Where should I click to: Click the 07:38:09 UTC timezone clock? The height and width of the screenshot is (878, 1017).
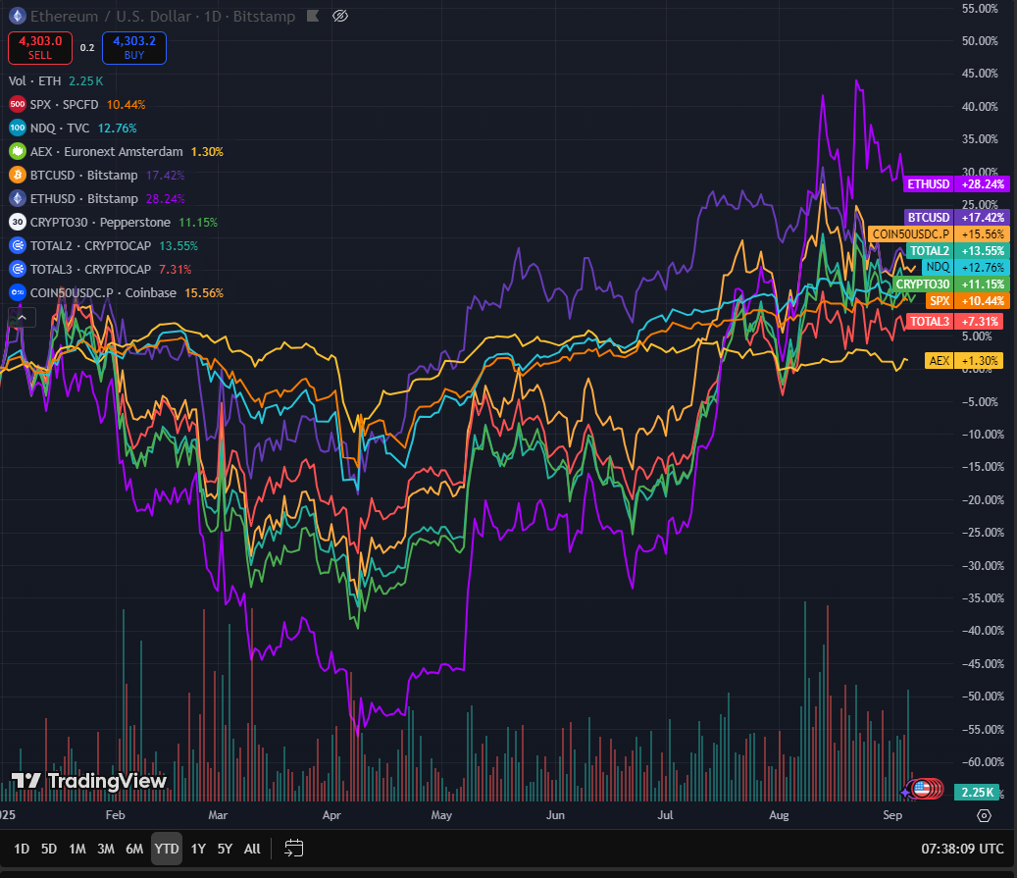click(962, 849)
